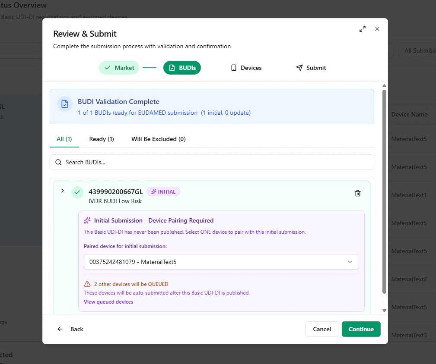This screenshot has width=436, height=364.
Task: Open the Will Be Excluded tab
Action: [158, 139]
